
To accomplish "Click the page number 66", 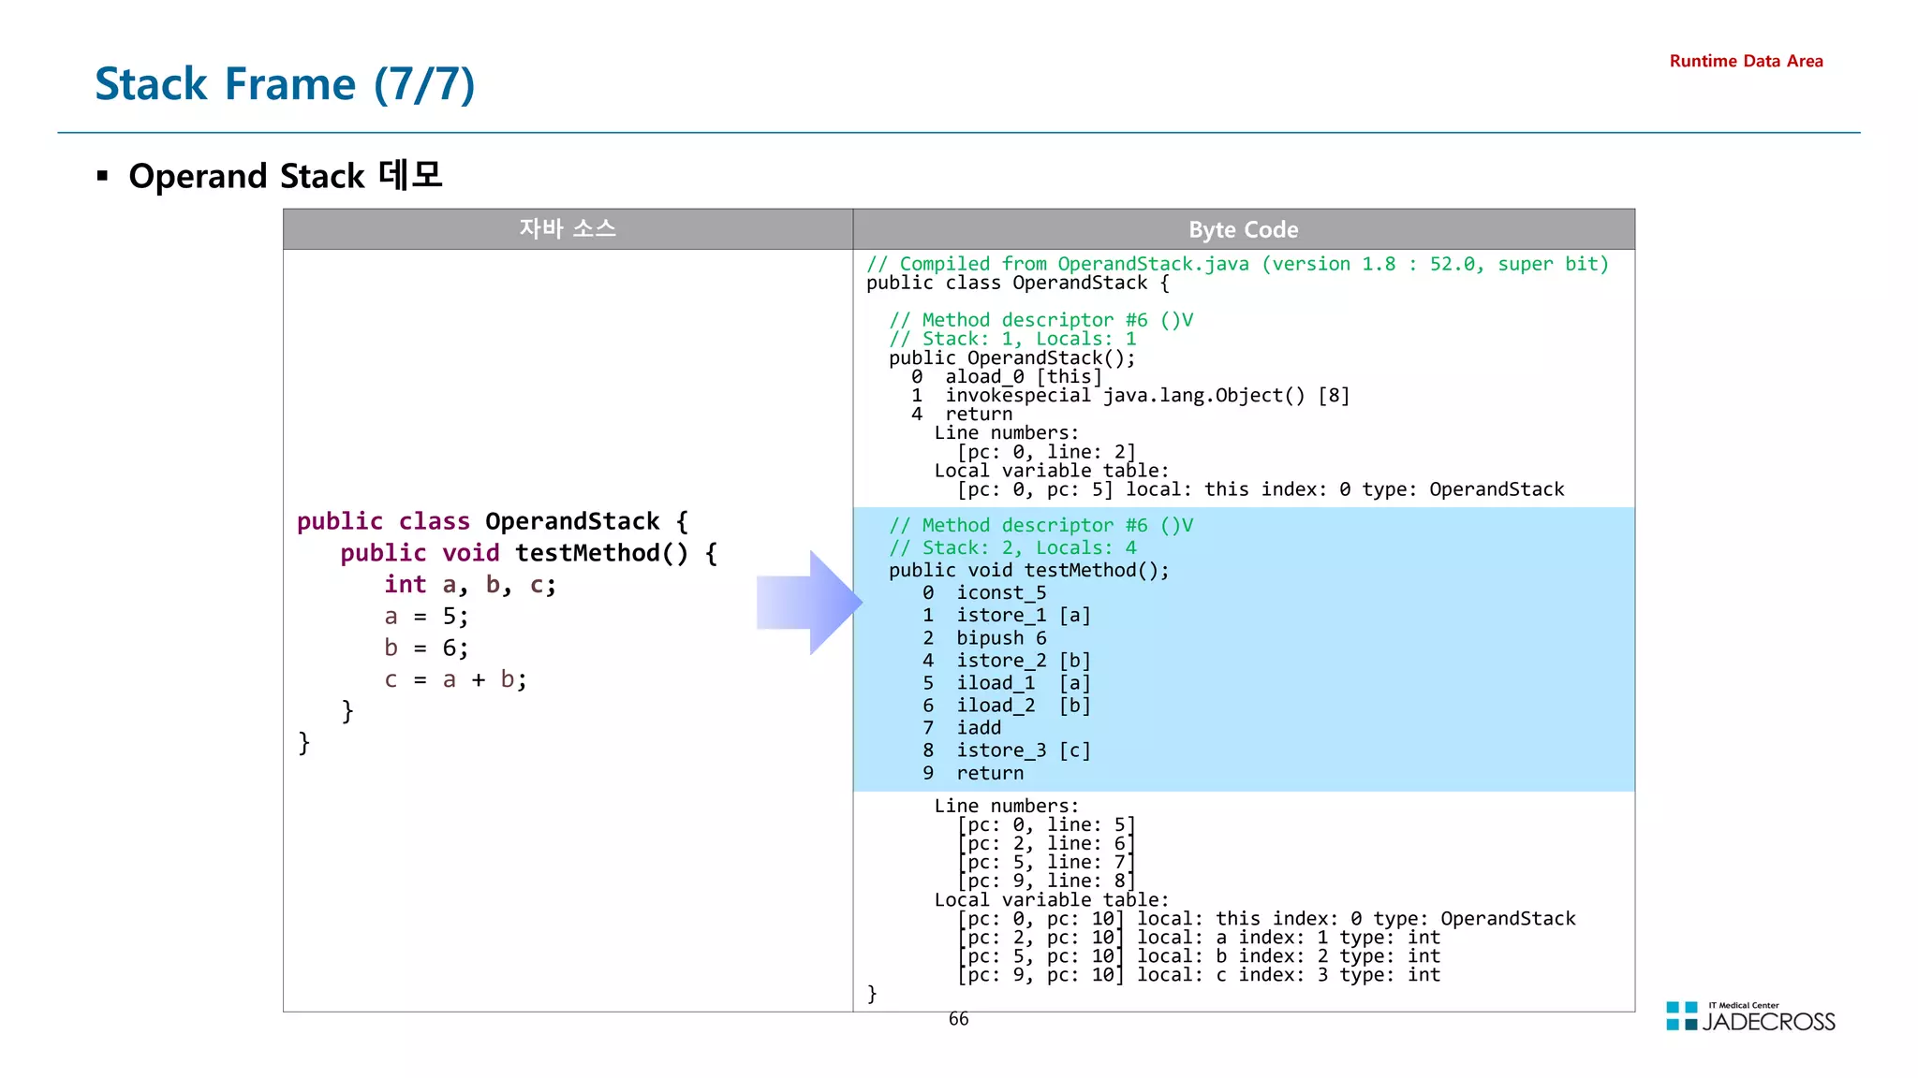I will (x=958, y=1019).
